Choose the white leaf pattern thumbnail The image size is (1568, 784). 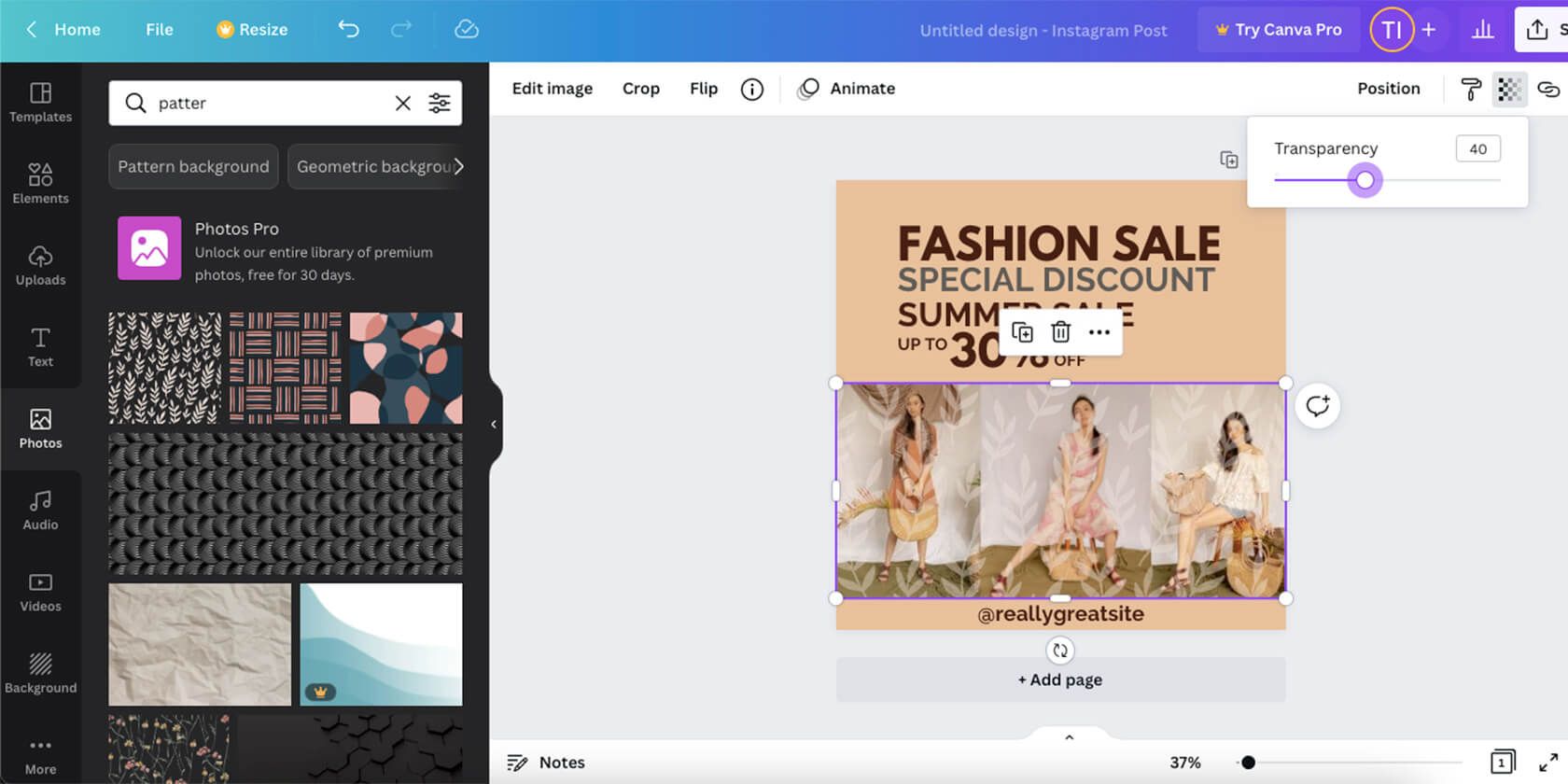[165, 368]
